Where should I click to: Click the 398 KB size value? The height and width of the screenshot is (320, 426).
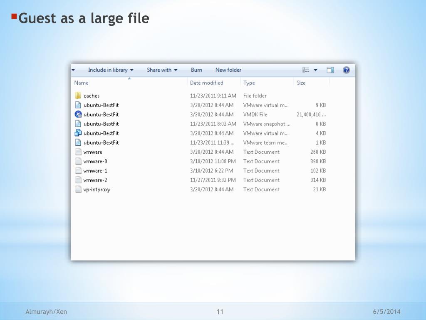point(318,161)
